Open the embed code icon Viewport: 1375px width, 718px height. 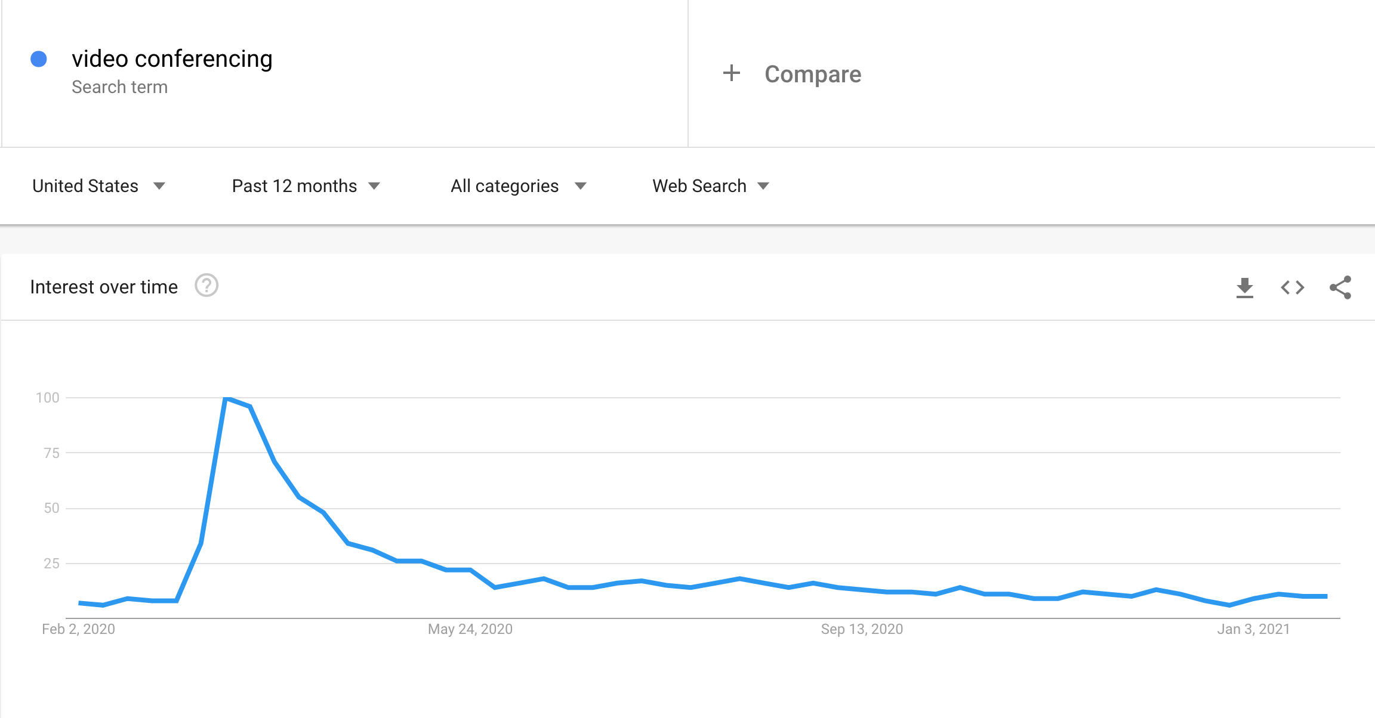(1293, 287)
